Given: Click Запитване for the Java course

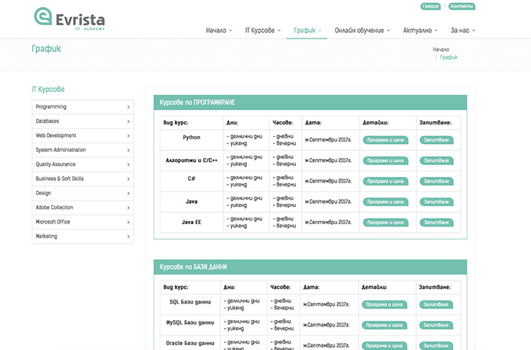Looking at the screenshot, I should click(x=437, y=202).
